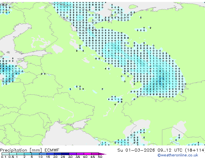Click the '09..12 UTC' time text
The width and height of the screenshot is (205, 158).
pyautogui.click(x=170, y=150)
